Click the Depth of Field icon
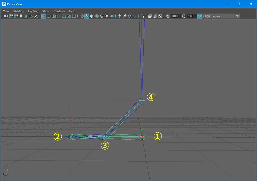The image size is (257, 181). point(135,16)
